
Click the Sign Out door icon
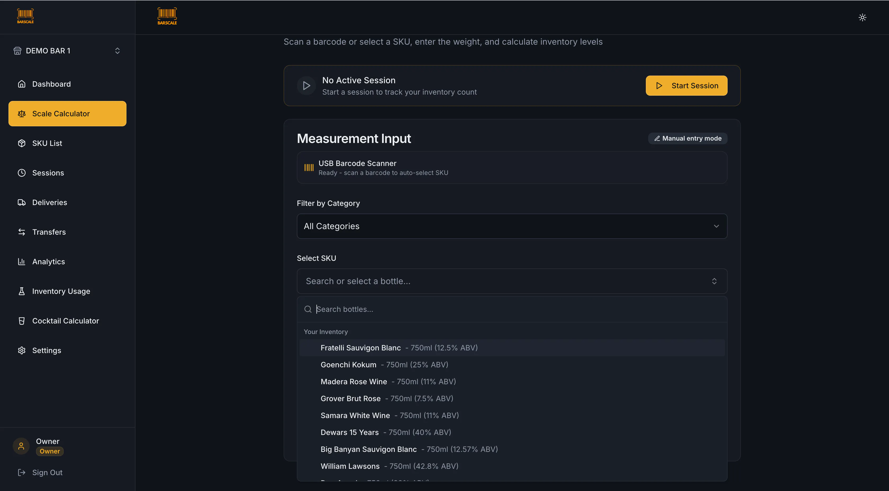point(22,473)
